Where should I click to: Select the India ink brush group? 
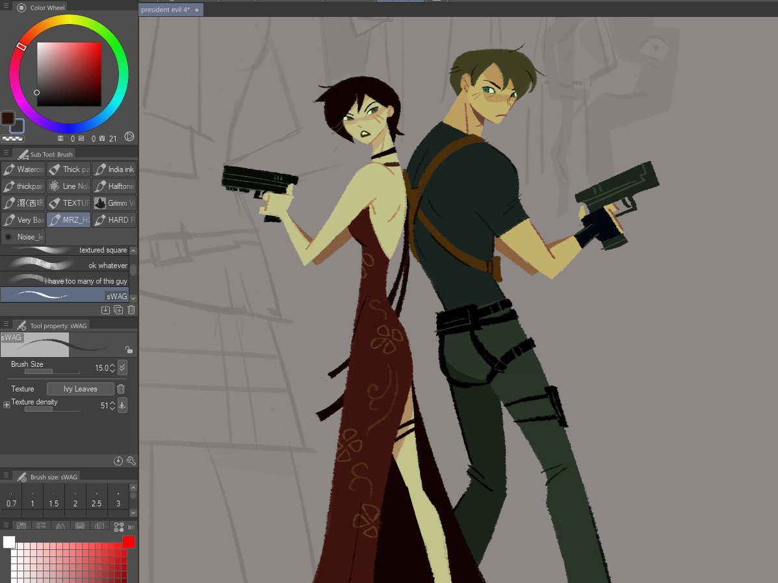click(114, 169)
